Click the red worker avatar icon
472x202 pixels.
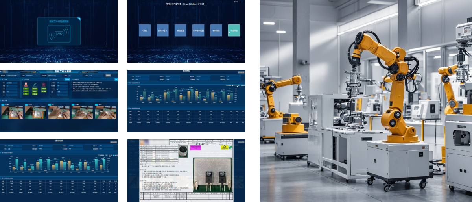(x=26, y=84)
